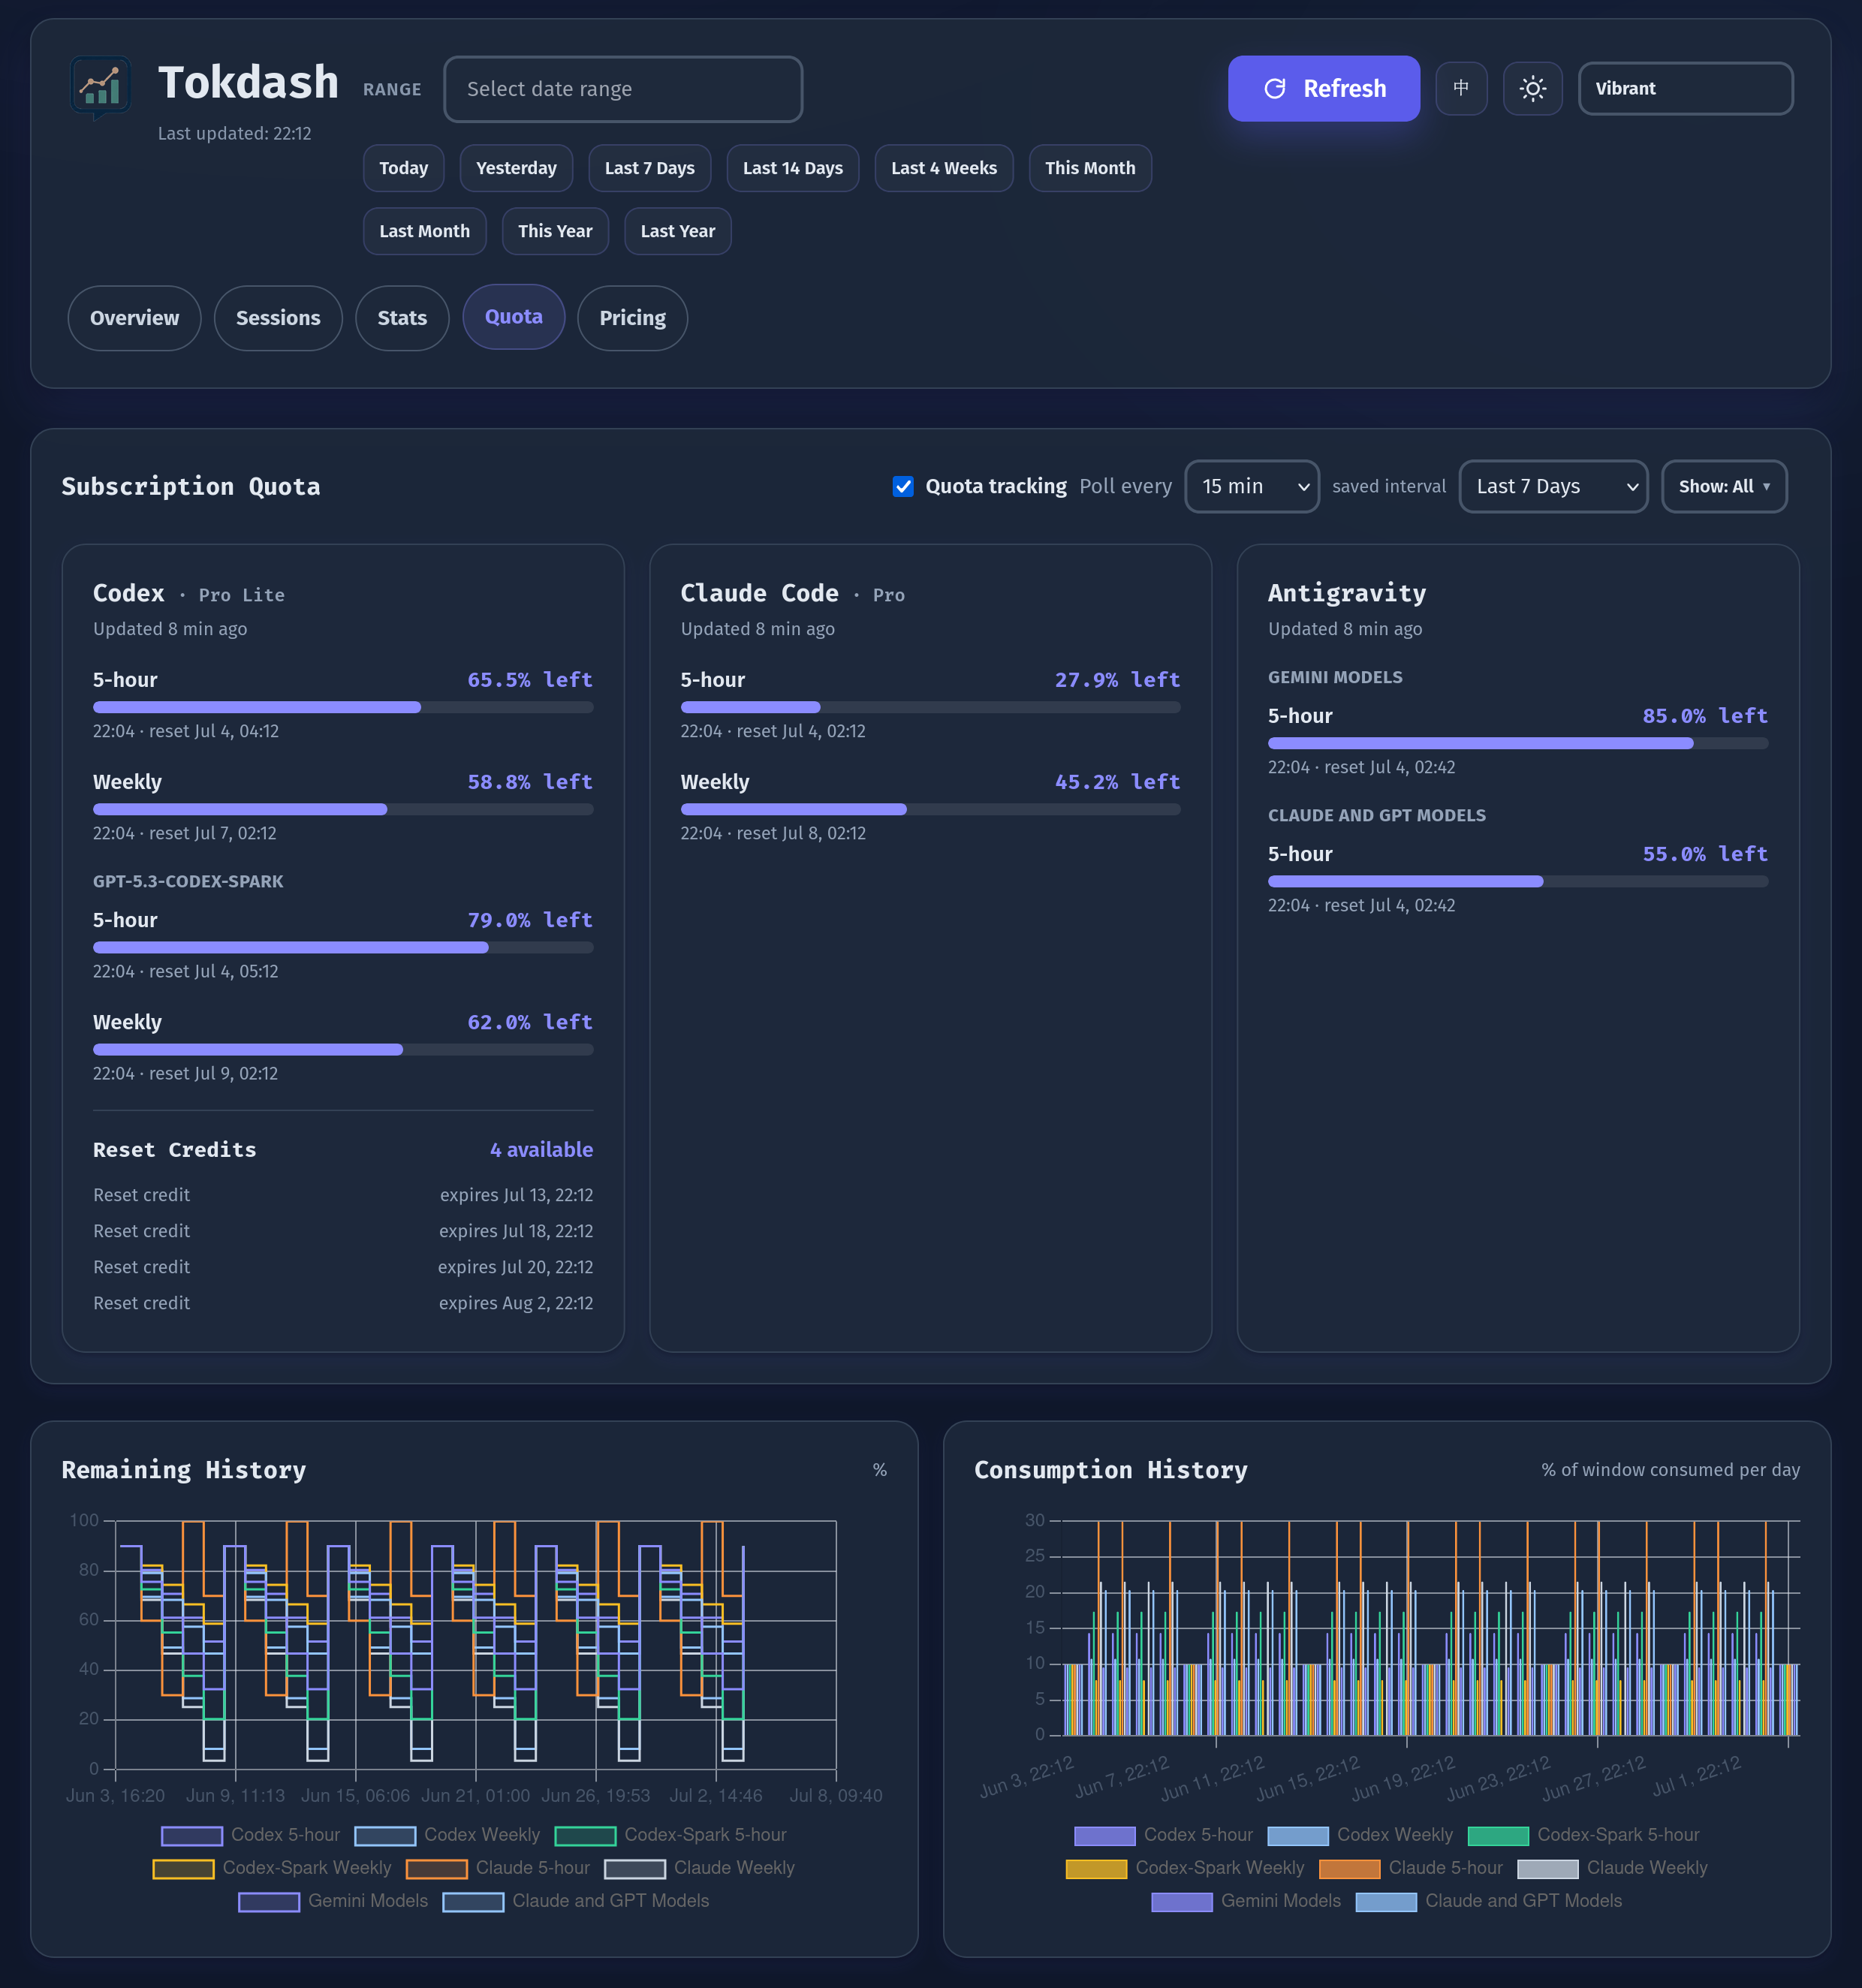
Task: Click the Gemini Models 85.0% progress bar
Action: (1518, 743)
